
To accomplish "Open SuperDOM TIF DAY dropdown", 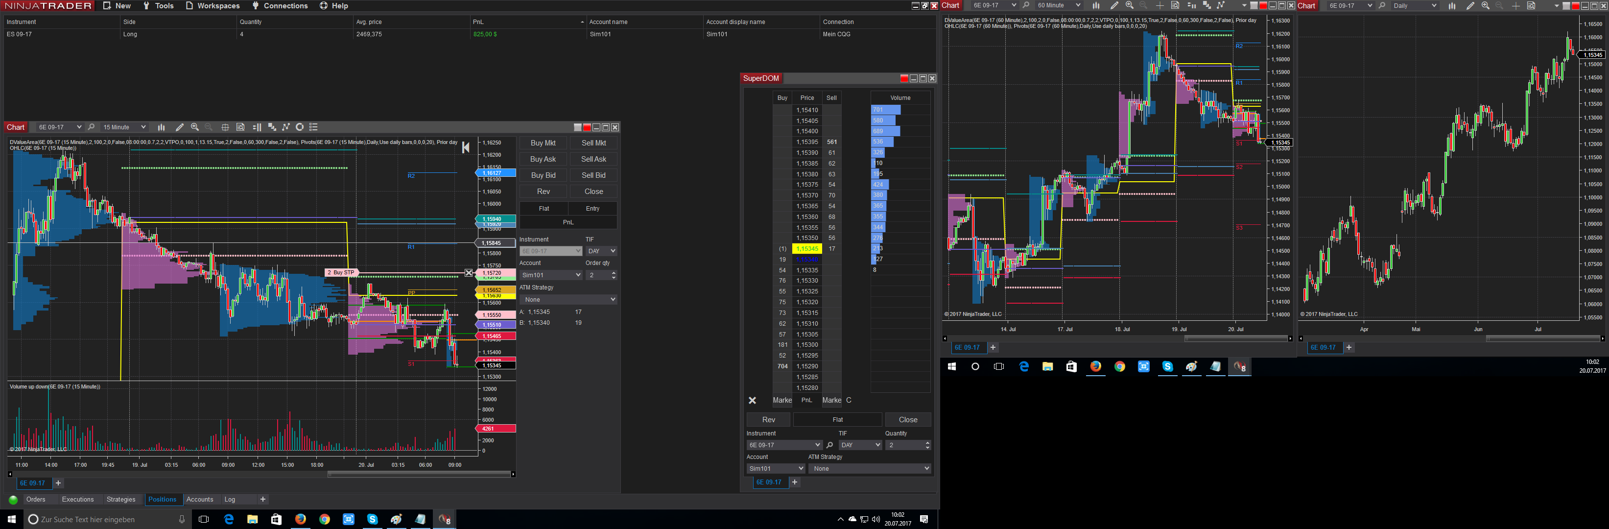I will [860, 445].
